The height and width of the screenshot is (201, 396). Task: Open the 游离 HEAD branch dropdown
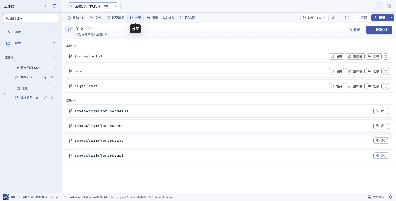(315, 18)
